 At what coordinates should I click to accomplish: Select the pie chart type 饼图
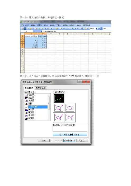36,104
